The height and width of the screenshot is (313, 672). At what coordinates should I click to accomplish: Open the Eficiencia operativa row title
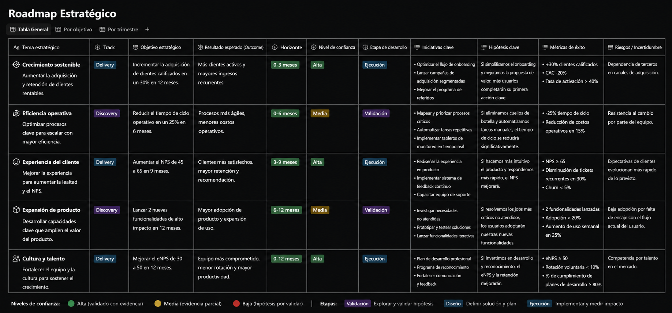pyautogui.click(x=47, y=113)
